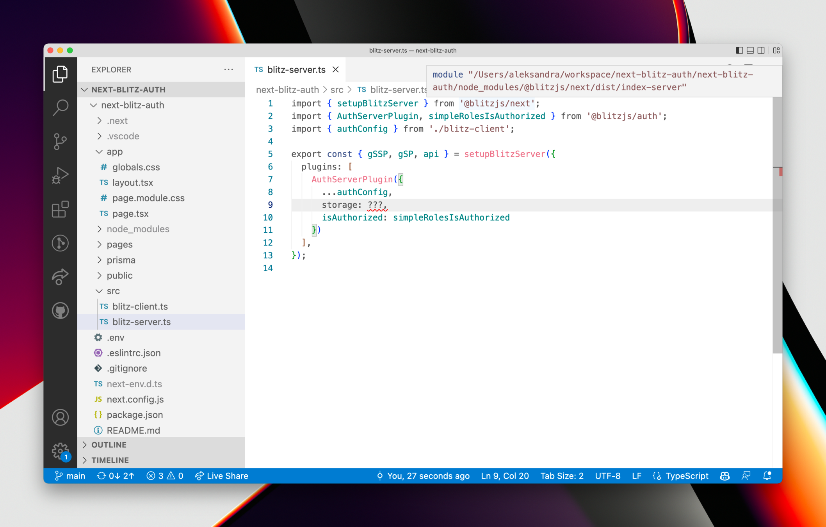The width and height of the screenshot is (826, 527).
Task: Open the Extensions view
Action: pyautogui.click(x=60, y=209)
